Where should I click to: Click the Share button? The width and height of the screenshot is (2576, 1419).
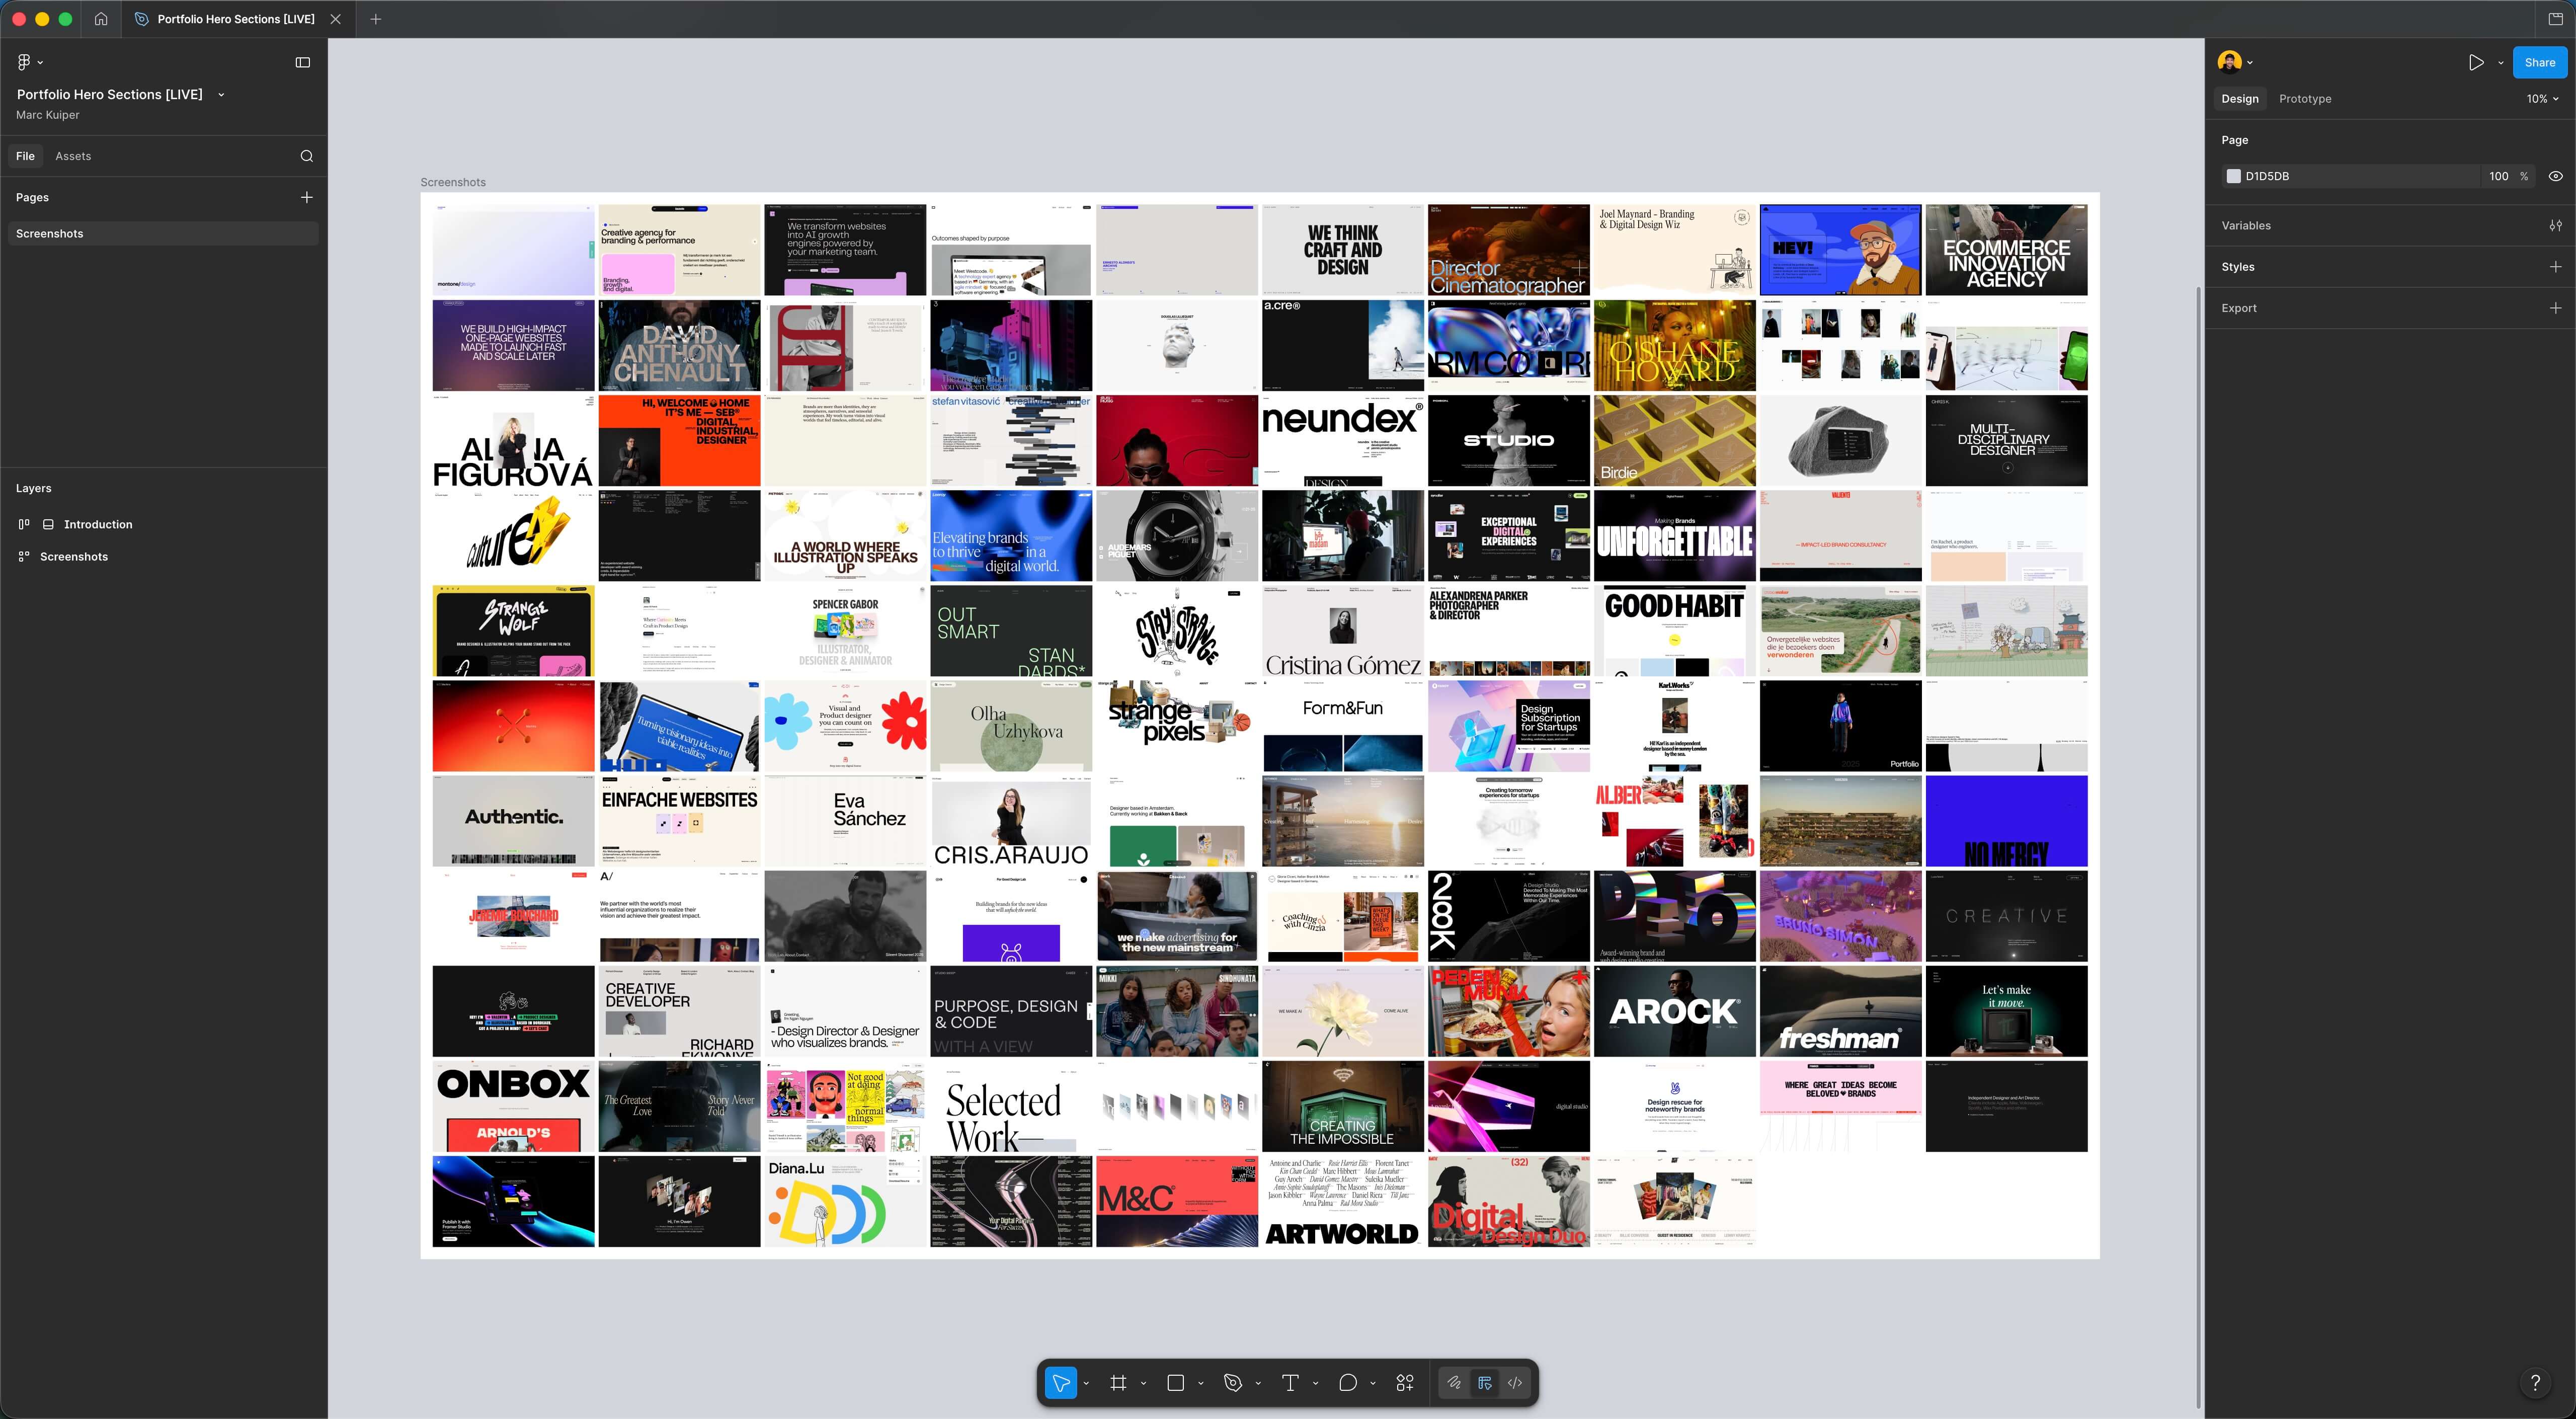click(x=2539, y=62)
